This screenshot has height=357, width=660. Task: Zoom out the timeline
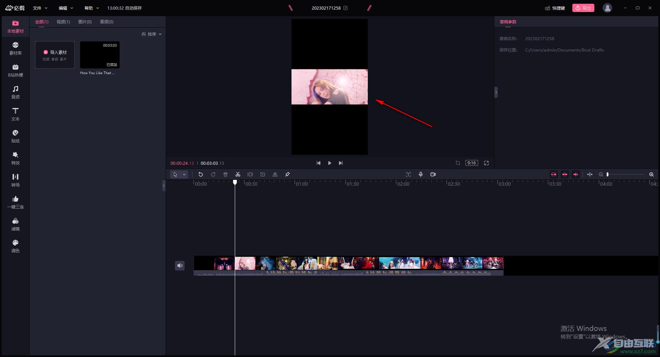click(x=601, y=174)
